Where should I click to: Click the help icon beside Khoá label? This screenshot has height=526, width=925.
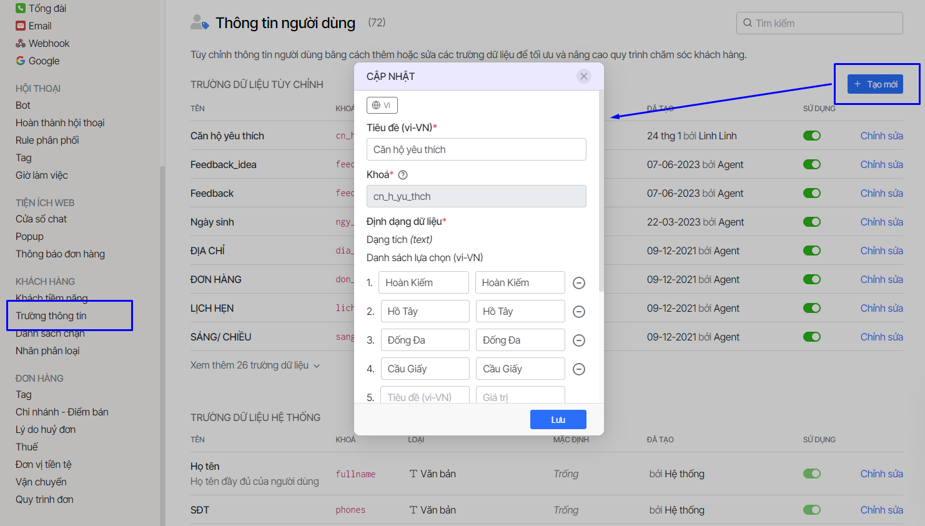(x=403, y=175)
